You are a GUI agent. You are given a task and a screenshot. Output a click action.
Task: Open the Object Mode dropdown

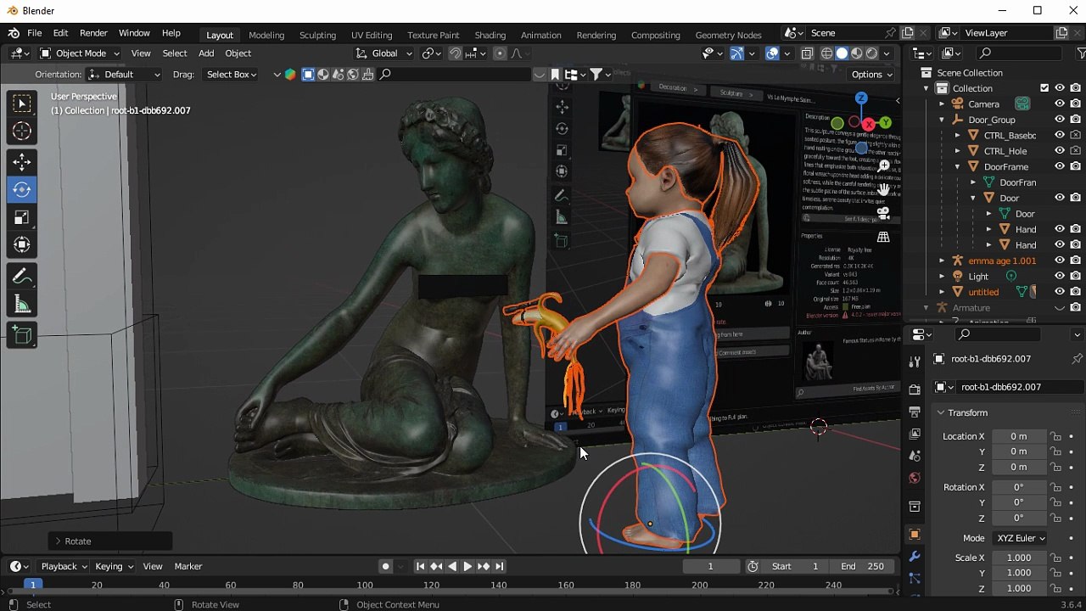tap(81, 53)
